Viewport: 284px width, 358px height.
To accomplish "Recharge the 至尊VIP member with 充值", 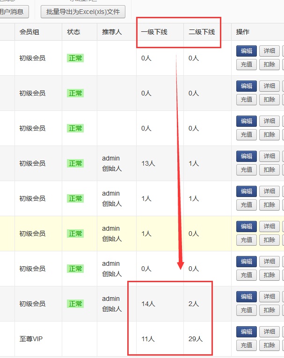I will pyautogui.click(x=247, y=345).
